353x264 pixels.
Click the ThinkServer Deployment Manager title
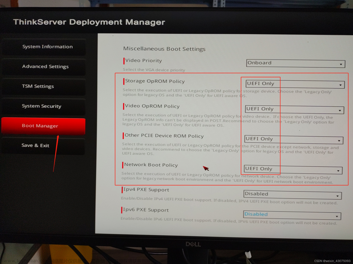point(89,22)
